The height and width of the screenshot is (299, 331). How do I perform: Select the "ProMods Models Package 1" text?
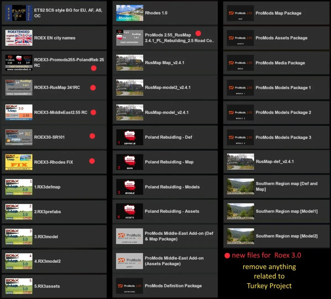point(283,88)
